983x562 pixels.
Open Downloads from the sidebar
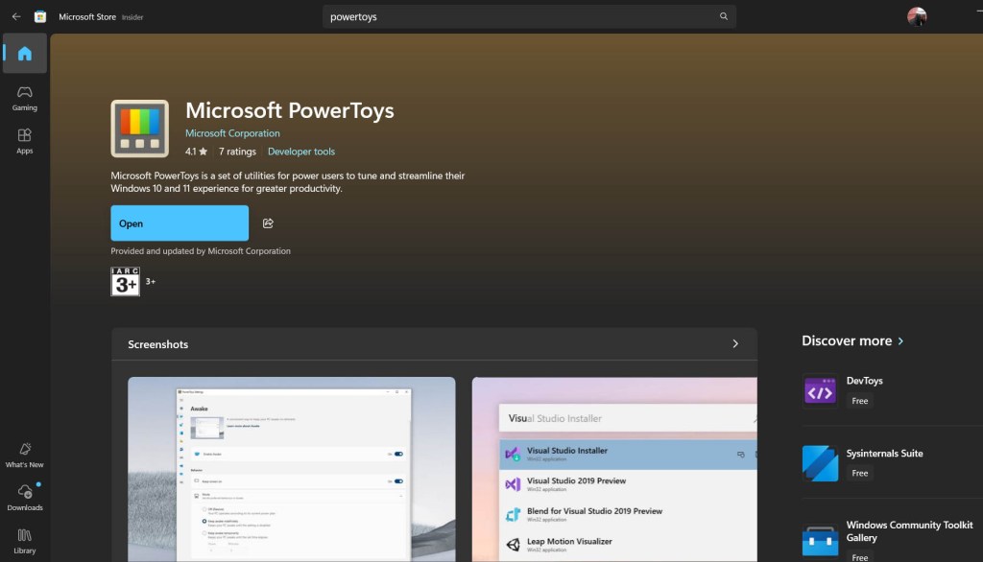24,495
